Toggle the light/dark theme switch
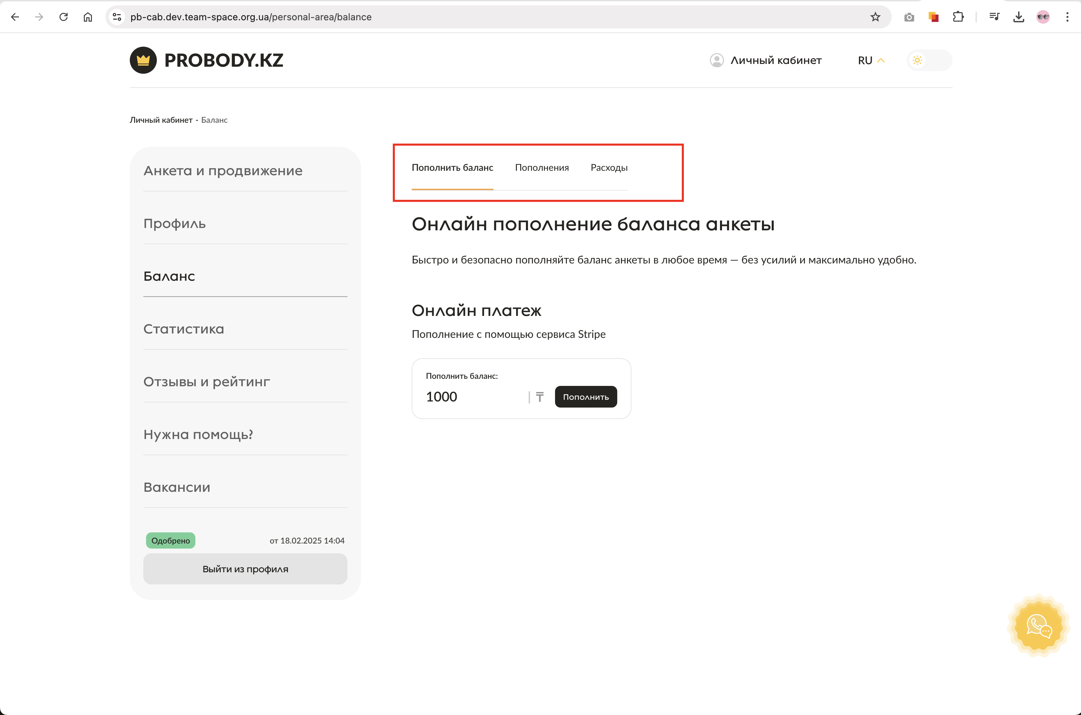The width and height of the screenshot is (1081, 715). pyautogui.click(x=929, y=60)
